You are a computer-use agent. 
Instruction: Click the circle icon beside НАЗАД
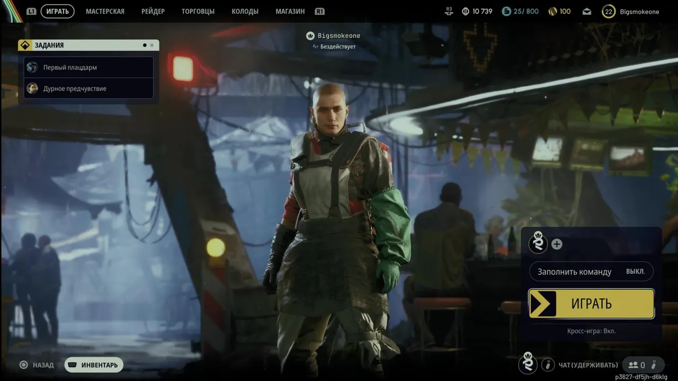(x=23, y=365)
